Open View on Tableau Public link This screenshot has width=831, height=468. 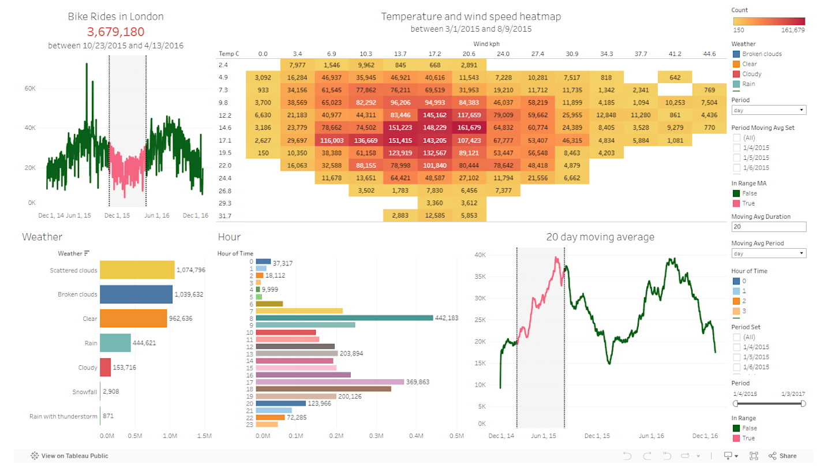tap(74, 456)
